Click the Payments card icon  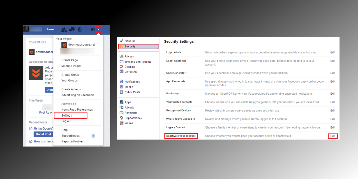pyautogui.click(x=121, y=113)
